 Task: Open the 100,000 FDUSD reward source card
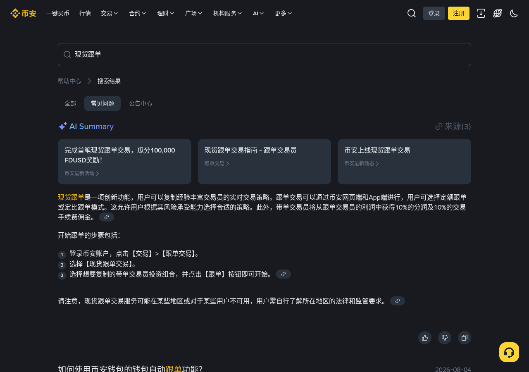tap(124, 162)
